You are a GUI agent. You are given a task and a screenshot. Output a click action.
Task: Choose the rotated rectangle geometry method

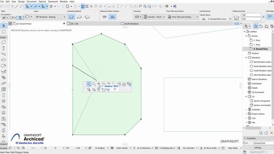point(87,17)
